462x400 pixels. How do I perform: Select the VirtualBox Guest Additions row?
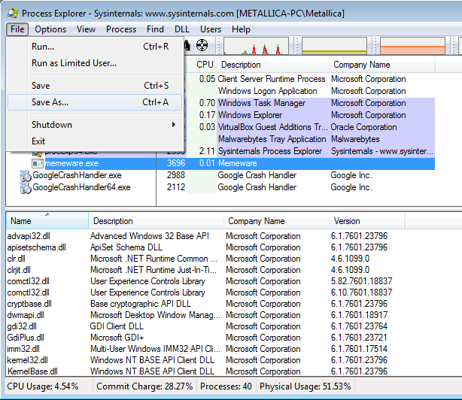click(311, 127)
